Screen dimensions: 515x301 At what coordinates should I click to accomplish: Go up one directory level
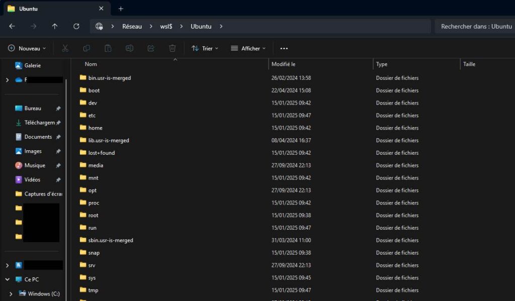tap(55, 26)
